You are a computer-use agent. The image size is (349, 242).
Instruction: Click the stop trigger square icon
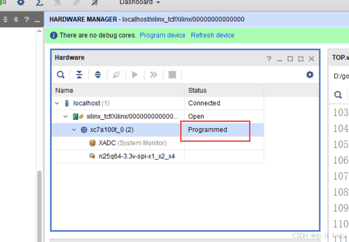coord(172,75)
